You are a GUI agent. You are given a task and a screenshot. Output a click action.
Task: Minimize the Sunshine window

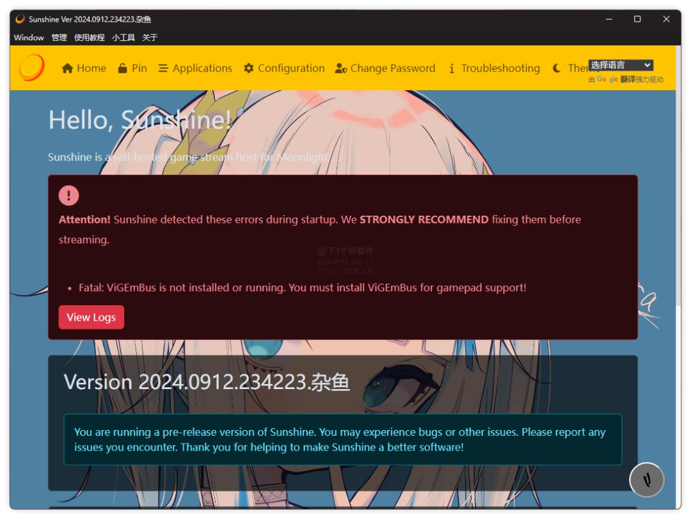tap(609, 19)
